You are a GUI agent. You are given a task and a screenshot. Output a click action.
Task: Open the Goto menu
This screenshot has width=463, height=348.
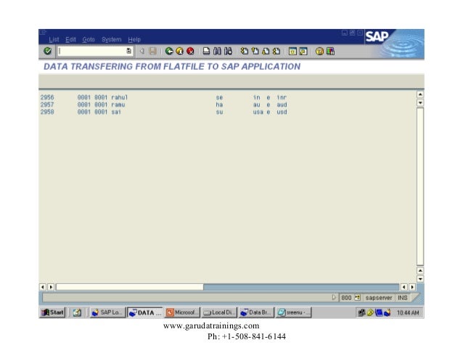tap(89, 39)
